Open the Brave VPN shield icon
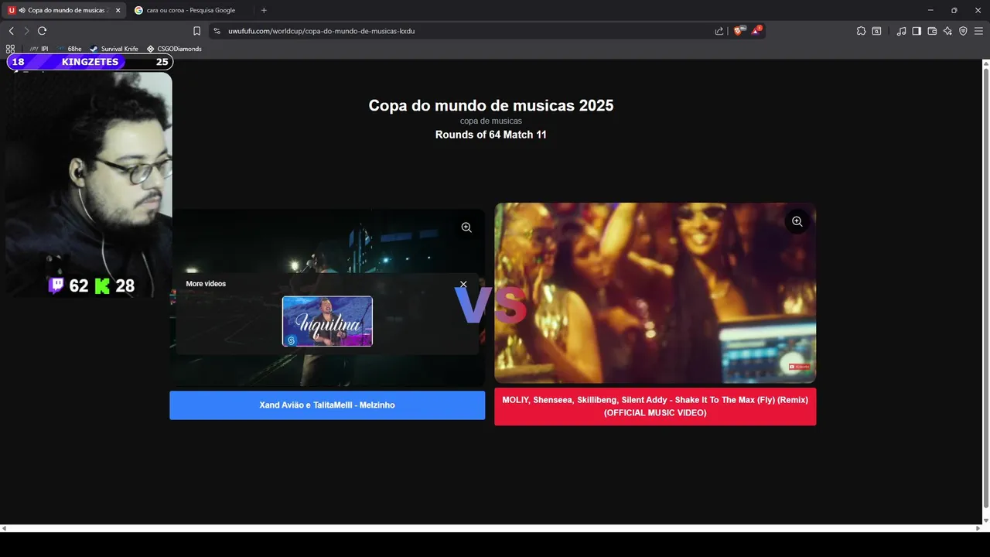 tap(963, 31)
